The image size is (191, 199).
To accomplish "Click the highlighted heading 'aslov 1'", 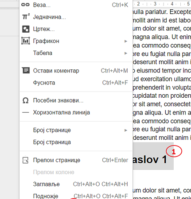I will [x=150, y=160].
